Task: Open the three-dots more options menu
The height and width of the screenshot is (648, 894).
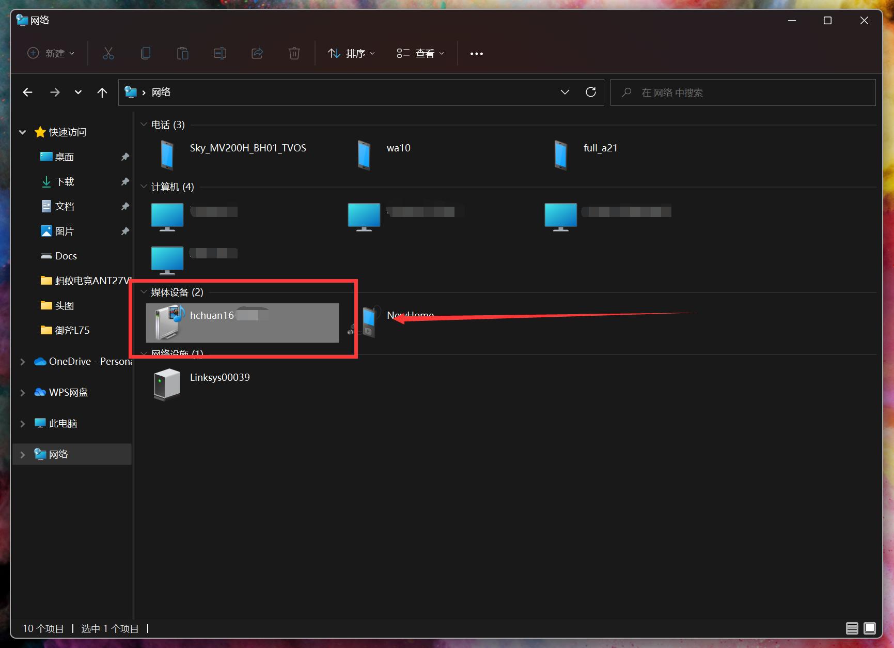Action: tap(476, 54)
